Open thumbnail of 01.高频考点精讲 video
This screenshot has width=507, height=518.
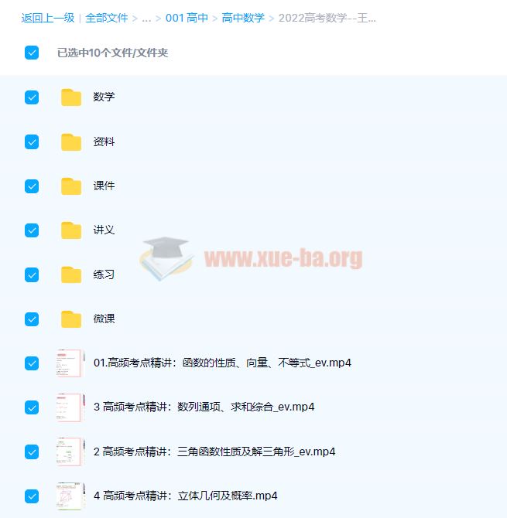70,363
